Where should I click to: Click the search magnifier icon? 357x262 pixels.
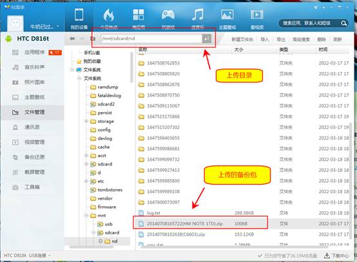point(344,23)
